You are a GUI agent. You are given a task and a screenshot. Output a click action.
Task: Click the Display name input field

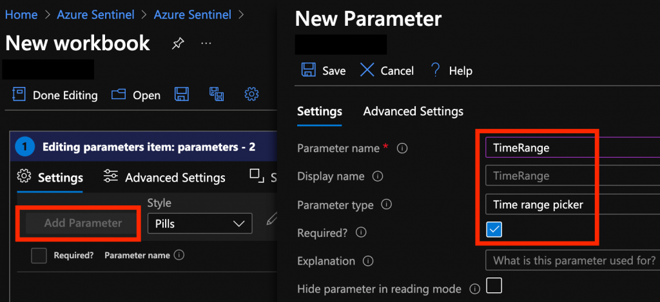click(x=572, y=175)
